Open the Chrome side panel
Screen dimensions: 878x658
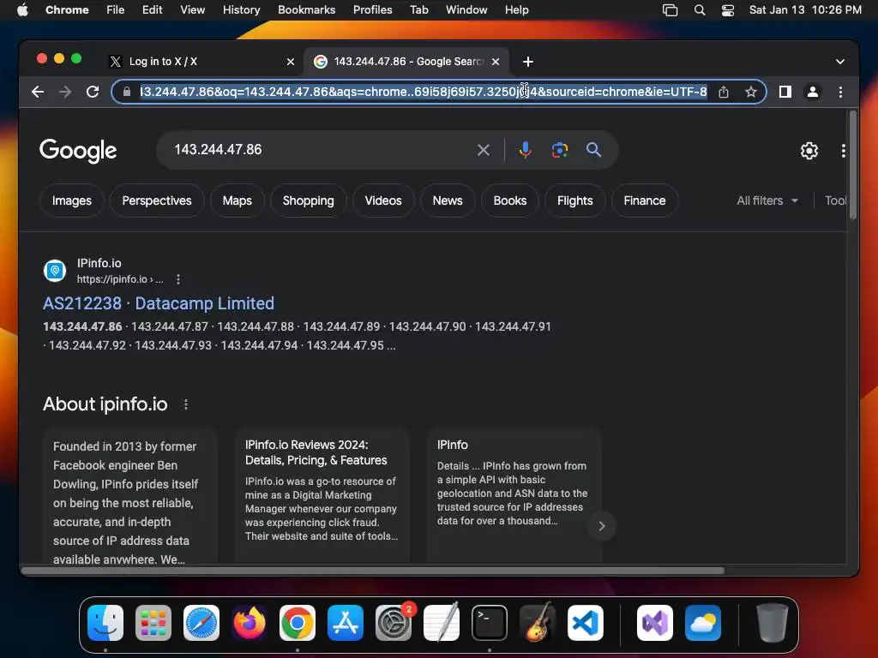(785, 92)
